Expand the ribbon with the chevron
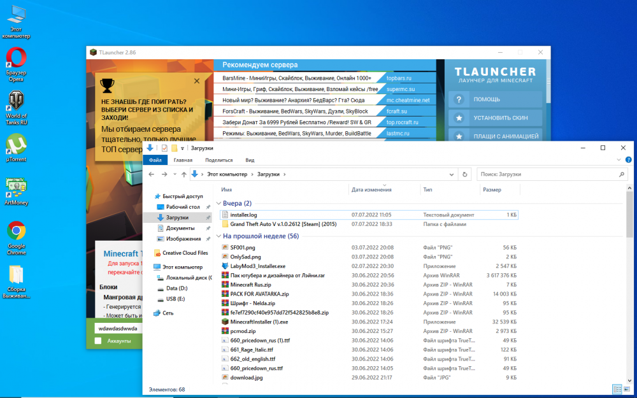Image resolution: width=637 pixels, height=398 pixels. (x=619, y=160)
